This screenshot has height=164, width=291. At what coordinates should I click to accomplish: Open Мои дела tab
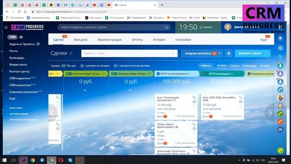(80, 40)
